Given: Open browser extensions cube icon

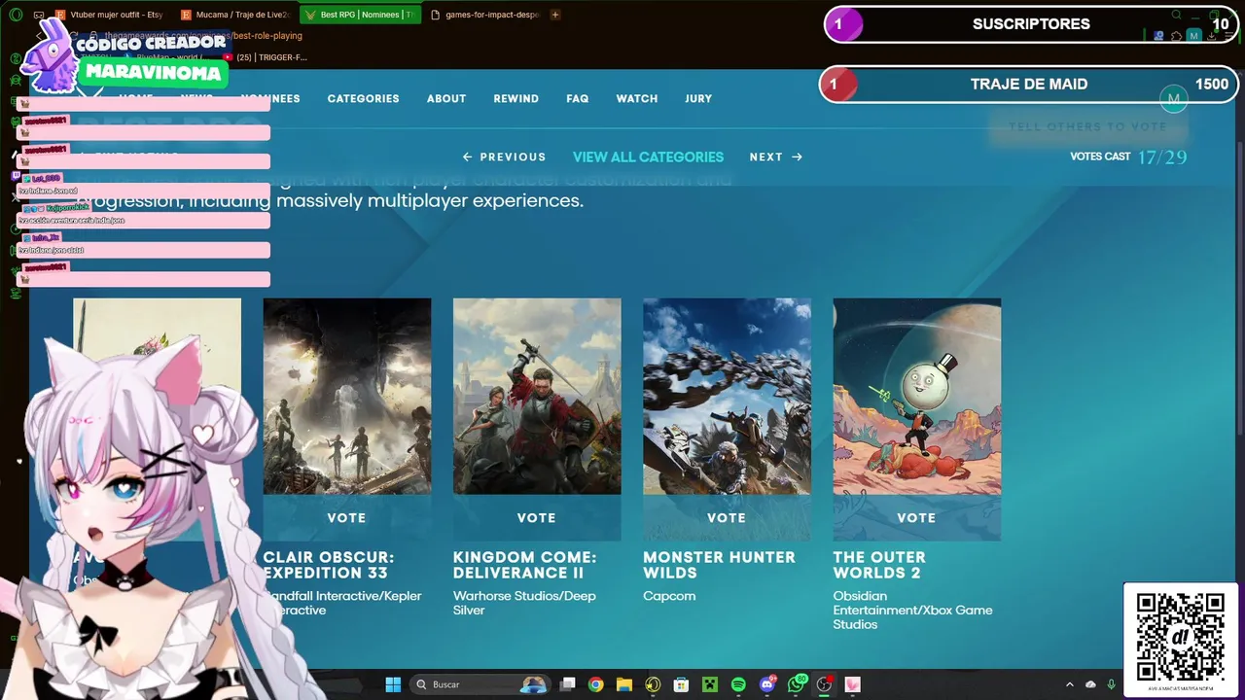Looking at the screenshot, I should coord(1176,36).
